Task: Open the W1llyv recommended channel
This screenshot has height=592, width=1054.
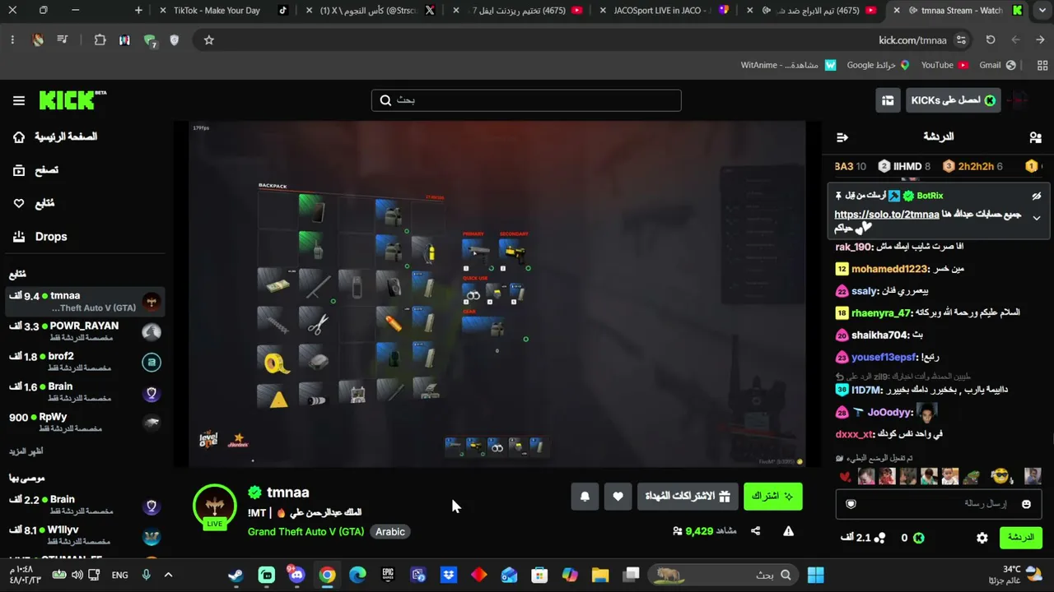Action: (x=85, y=536)
